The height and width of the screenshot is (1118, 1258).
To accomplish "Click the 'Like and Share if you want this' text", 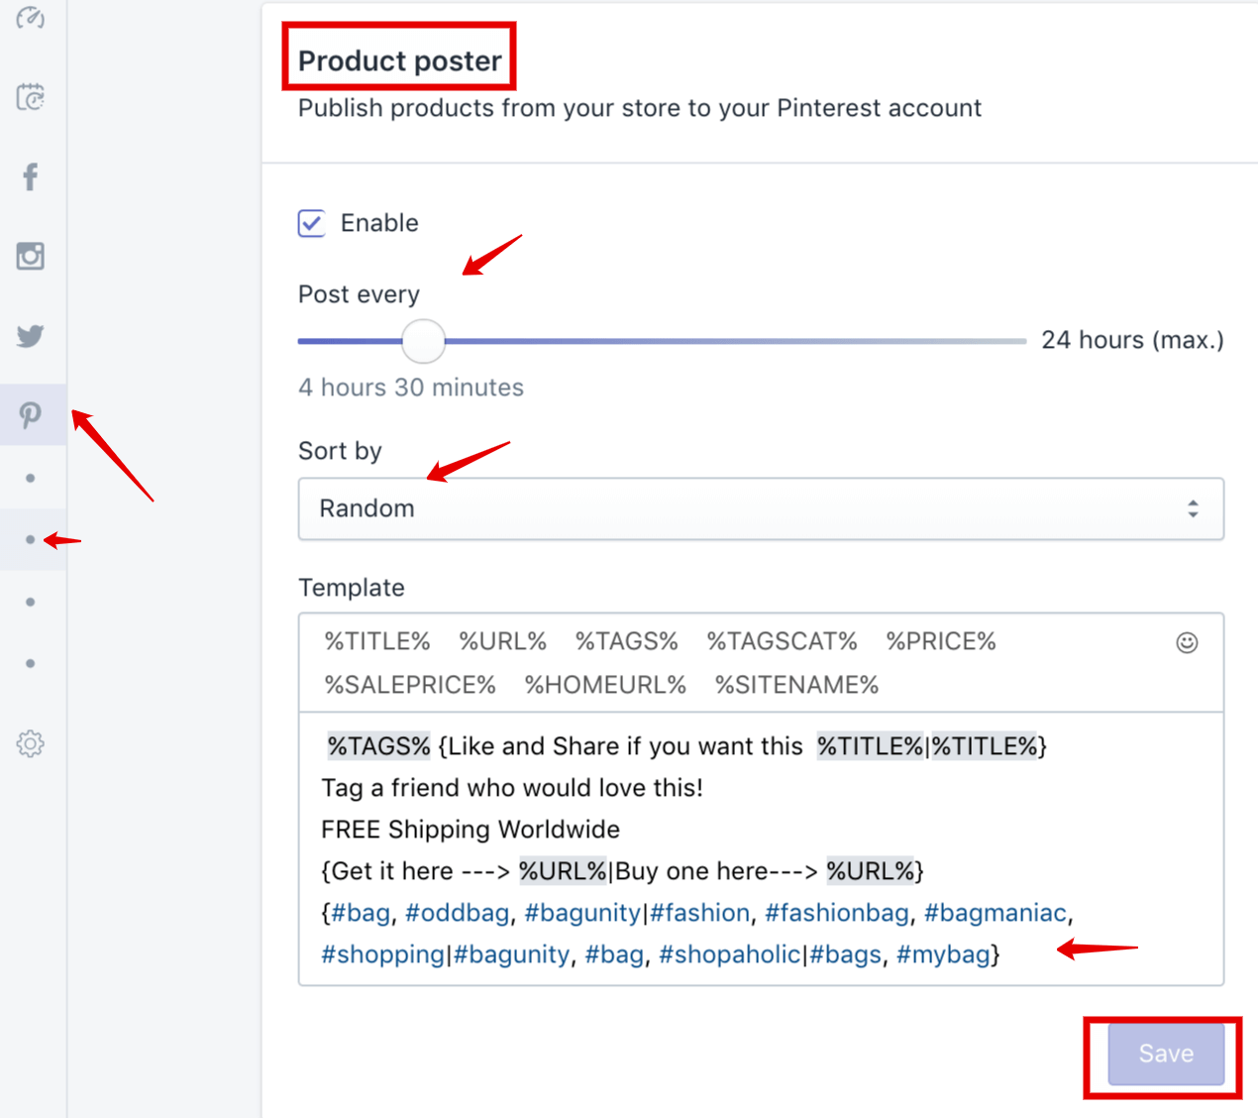I will coord(626,746).
